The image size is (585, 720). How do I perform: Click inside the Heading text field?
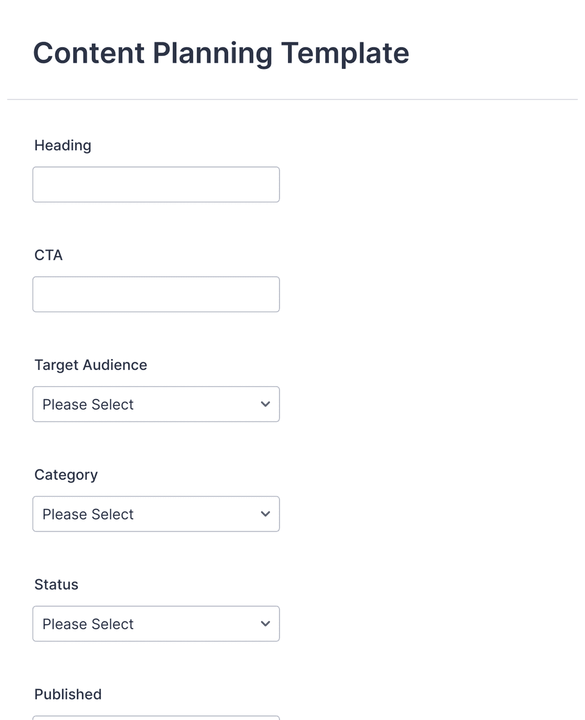[x=156, y=184]
